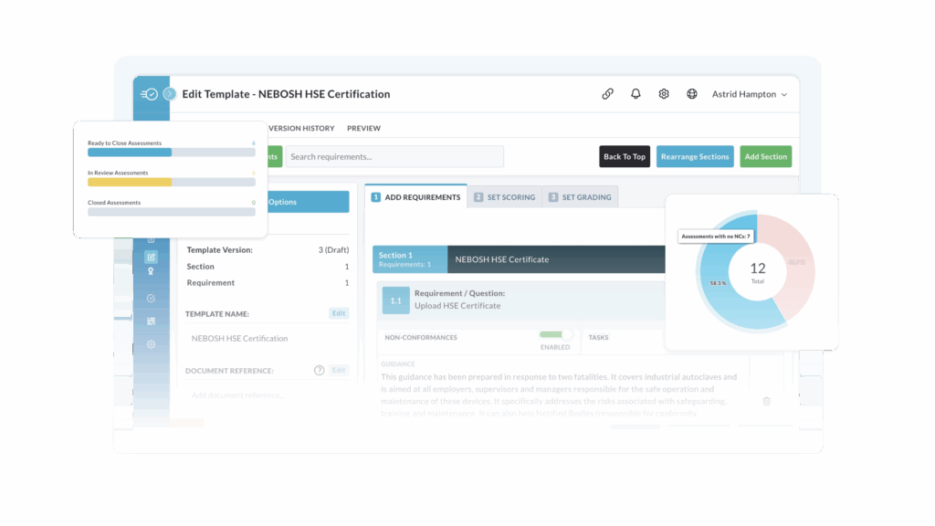Open the link sharing icon in header
This screenshot has height=526, width=935.
[x=607, y=93]
